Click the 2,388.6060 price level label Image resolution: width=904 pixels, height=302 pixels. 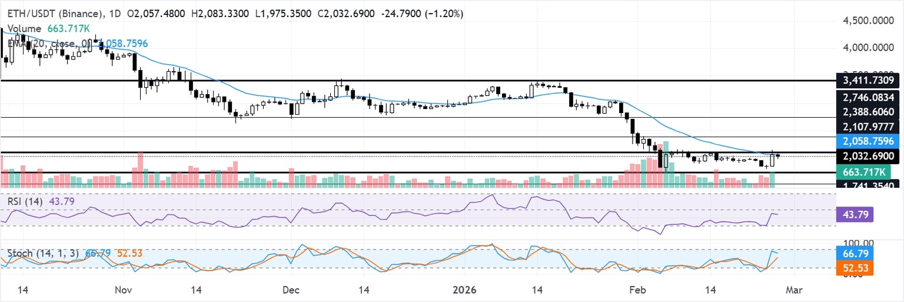coord(869,112)
